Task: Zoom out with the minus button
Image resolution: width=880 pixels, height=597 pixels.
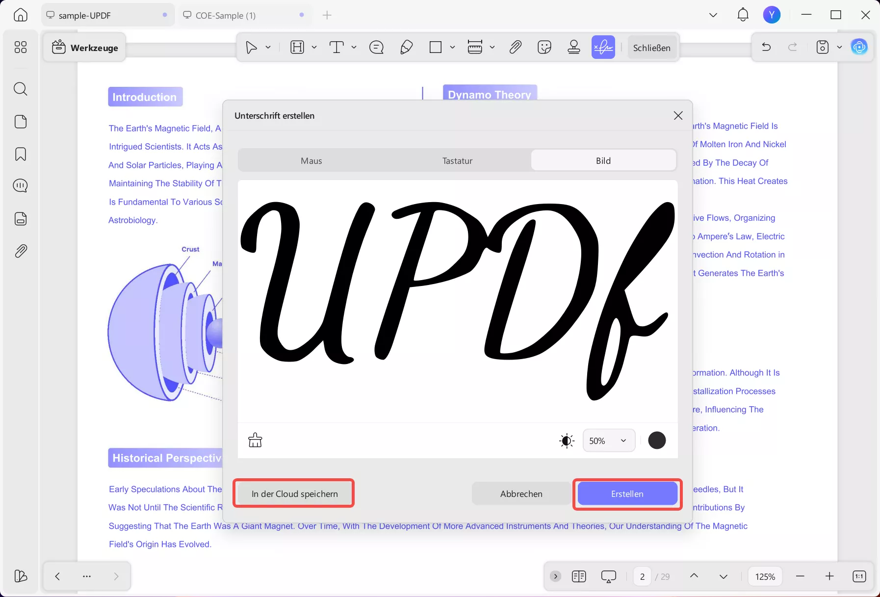Action: (x=800, y=576)
